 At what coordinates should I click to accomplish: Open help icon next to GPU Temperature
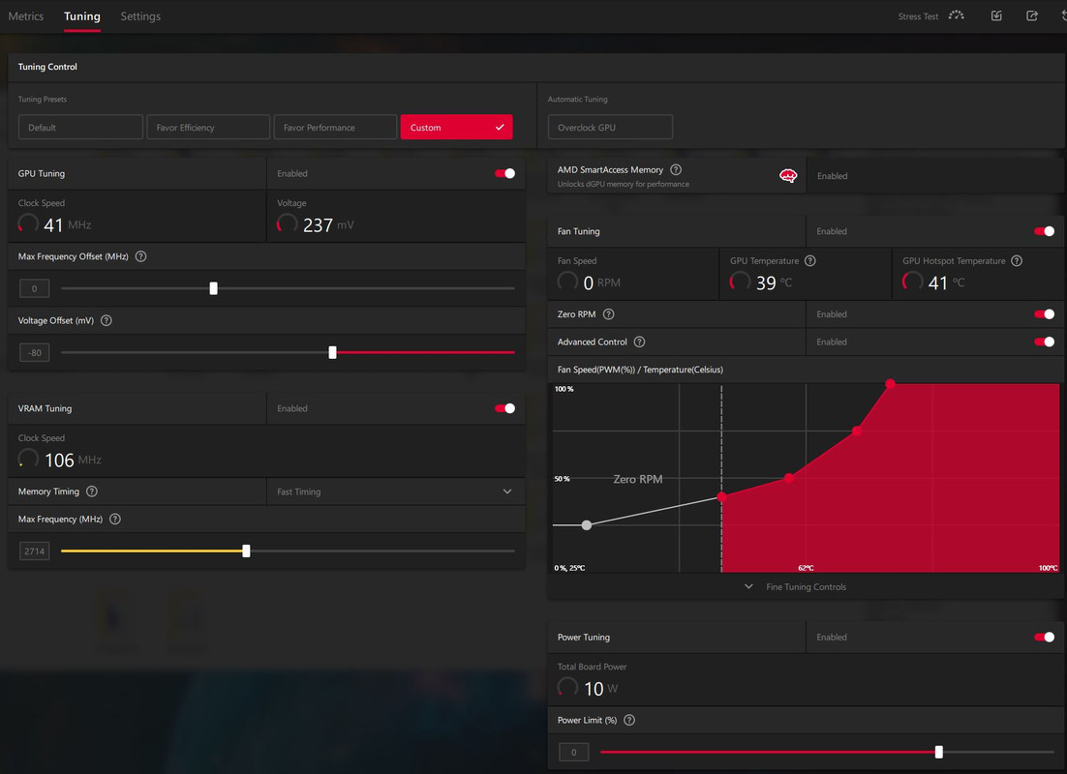tap(809, 260)
